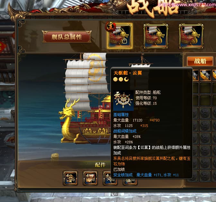216x202 pixels.
Task: Click the second locked accessory slot under 配件
Action: [90, 178]
